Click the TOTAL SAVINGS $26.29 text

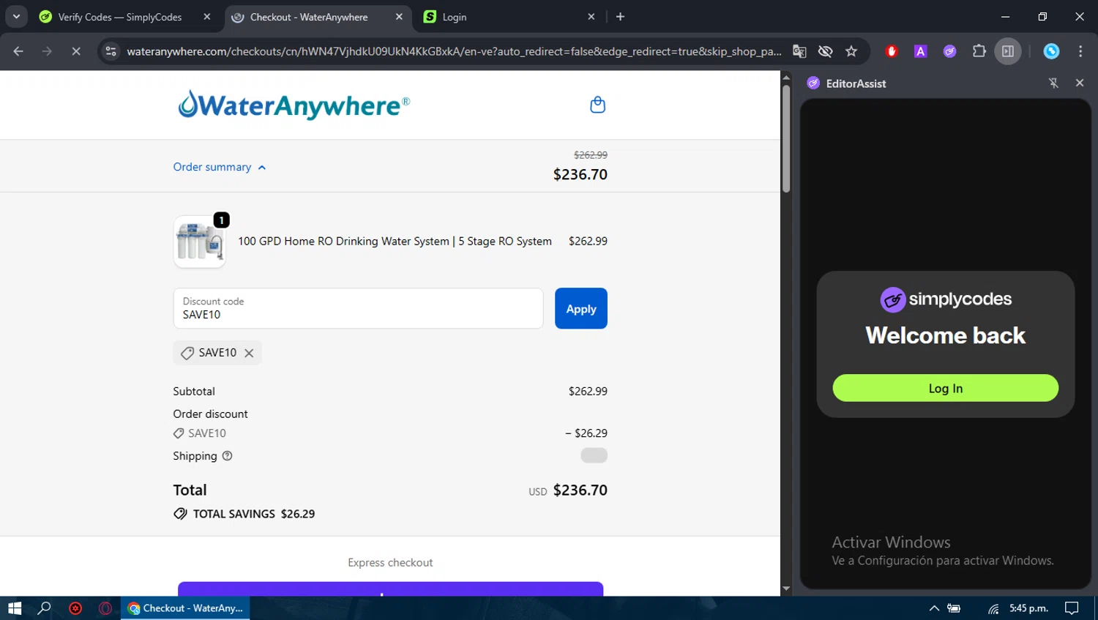(253, 514)
